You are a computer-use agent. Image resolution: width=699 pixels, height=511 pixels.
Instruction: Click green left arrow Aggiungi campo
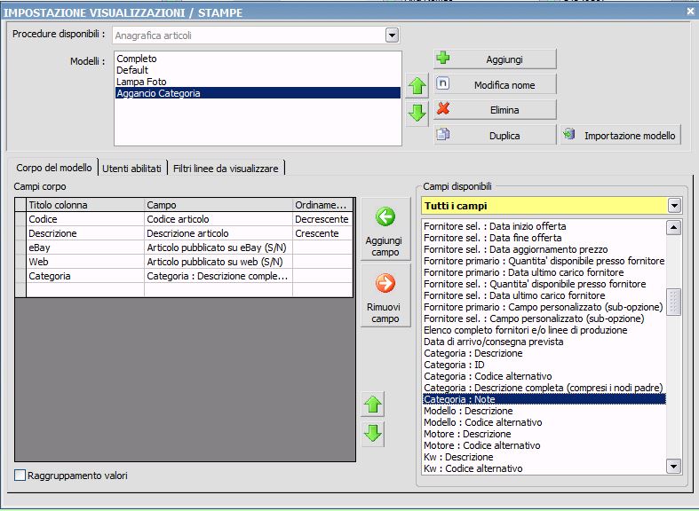pos(385,217)
